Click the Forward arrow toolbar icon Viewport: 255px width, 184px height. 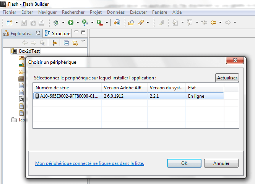click(228, 23)
